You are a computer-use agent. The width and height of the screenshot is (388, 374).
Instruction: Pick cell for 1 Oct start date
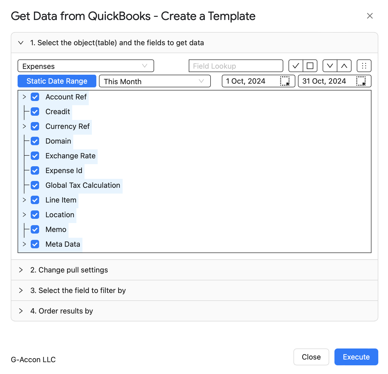285,81
